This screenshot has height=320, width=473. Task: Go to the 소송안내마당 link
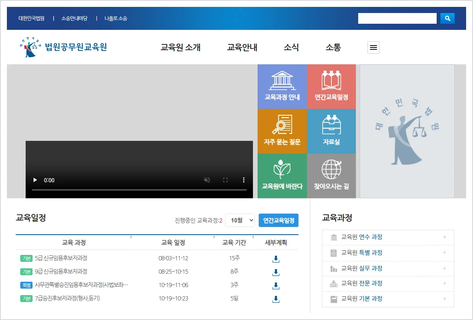[74, 18]
